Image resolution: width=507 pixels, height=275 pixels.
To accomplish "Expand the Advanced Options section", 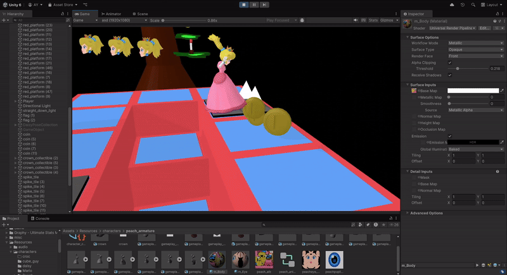I will (408, 213).
